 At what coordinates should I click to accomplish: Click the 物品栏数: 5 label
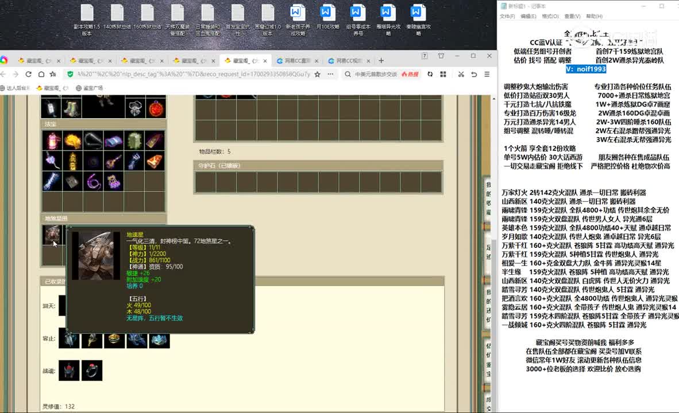[x=215, y=152]
